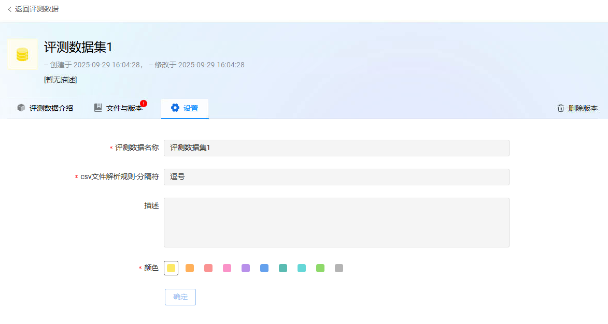Select the yellow color swatch

[x=171, y=268]
